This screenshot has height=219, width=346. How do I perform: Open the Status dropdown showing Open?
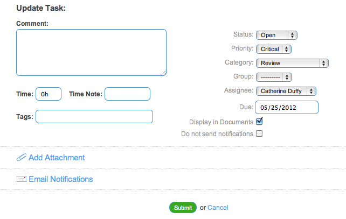click(276, 36)
